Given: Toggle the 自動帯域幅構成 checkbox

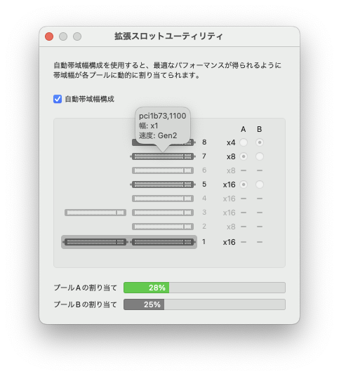Looking at the screenshot, I should click(58, 99).
